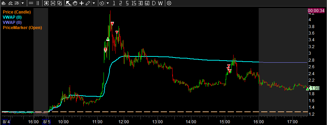The height and width of the screenshot is (125, 327).
Task: Switch to the 2 minute timeframe
Action: (x=120, y=3)
